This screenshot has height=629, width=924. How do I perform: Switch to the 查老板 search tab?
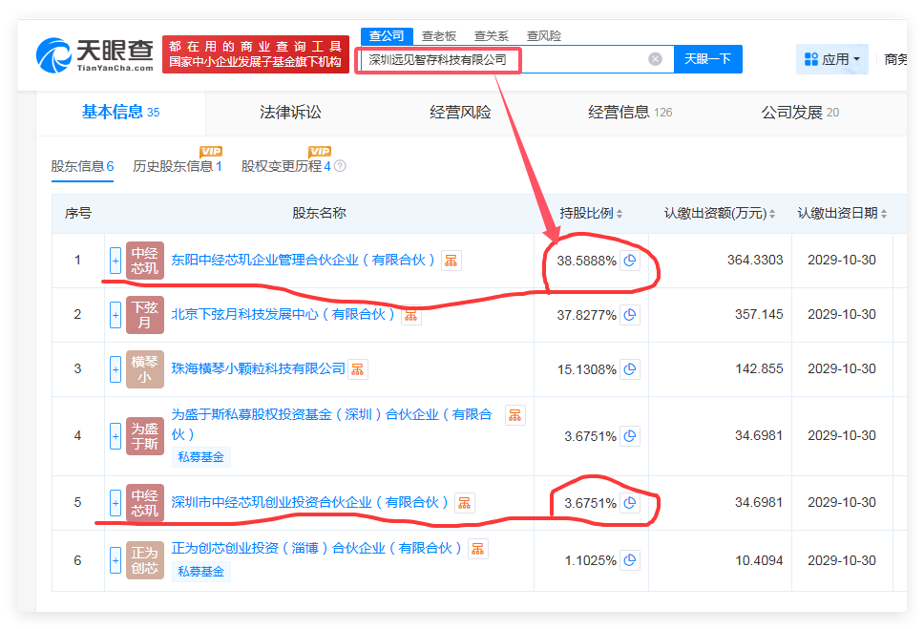coord(439,36)
